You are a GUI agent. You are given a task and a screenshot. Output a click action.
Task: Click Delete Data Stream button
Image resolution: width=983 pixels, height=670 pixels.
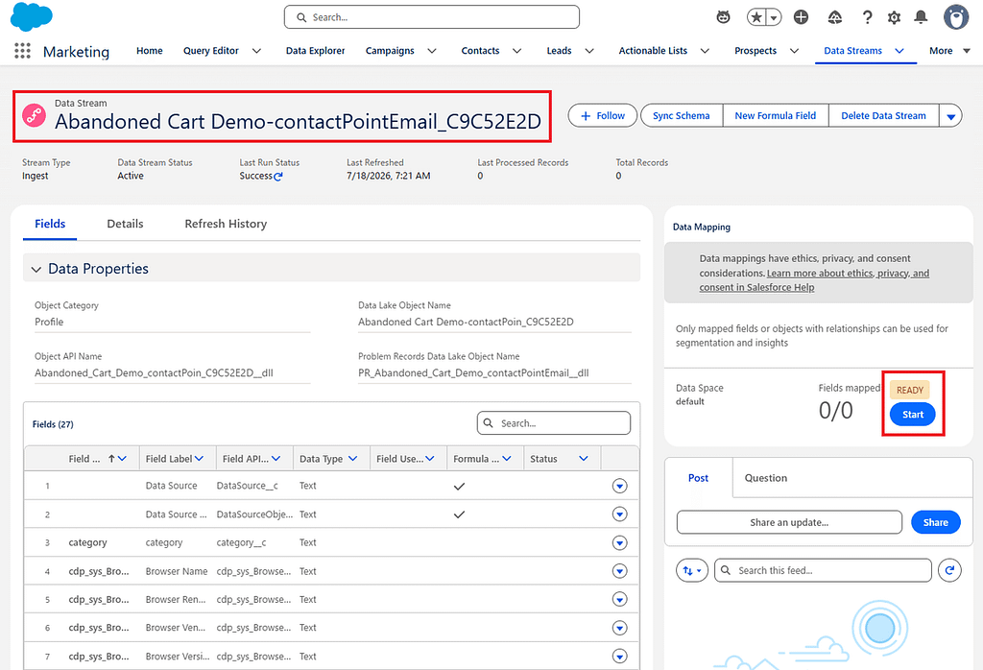point(883,116)
